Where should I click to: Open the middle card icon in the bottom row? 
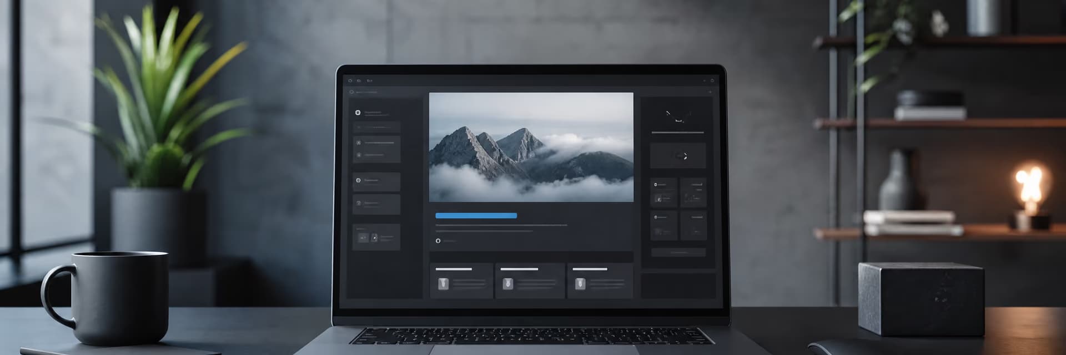pyautogui.click(x=507, y=284)
